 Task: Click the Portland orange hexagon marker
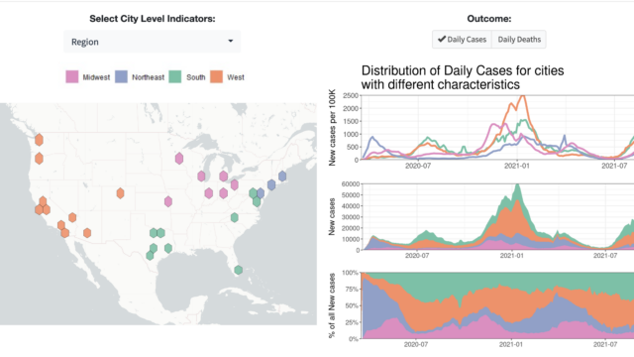(x=39, y=159)
